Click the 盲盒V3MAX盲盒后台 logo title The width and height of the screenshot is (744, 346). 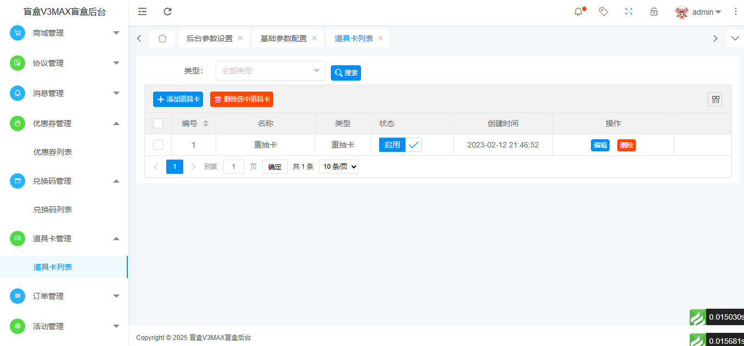(x=65, y=12)
